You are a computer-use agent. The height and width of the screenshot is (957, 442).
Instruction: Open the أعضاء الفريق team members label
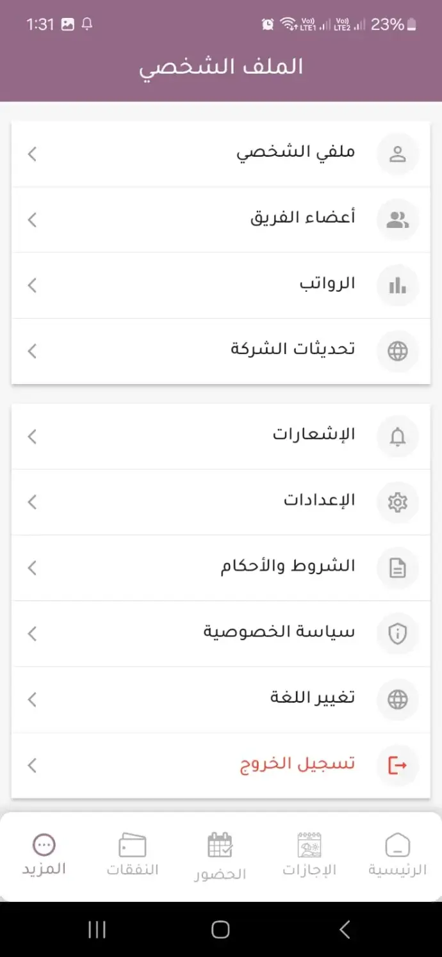[302, 218]
